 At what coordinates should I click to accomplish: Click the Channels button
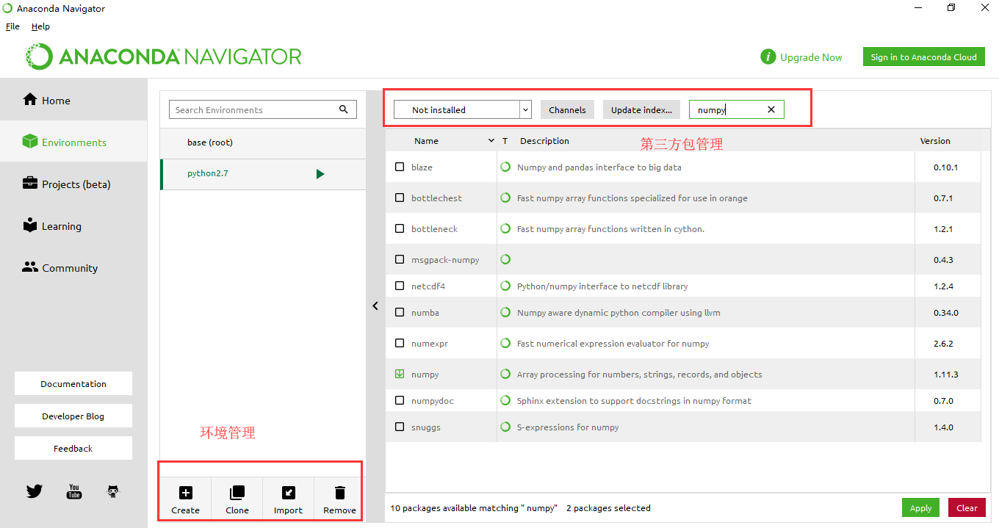[x=568, y=109]
